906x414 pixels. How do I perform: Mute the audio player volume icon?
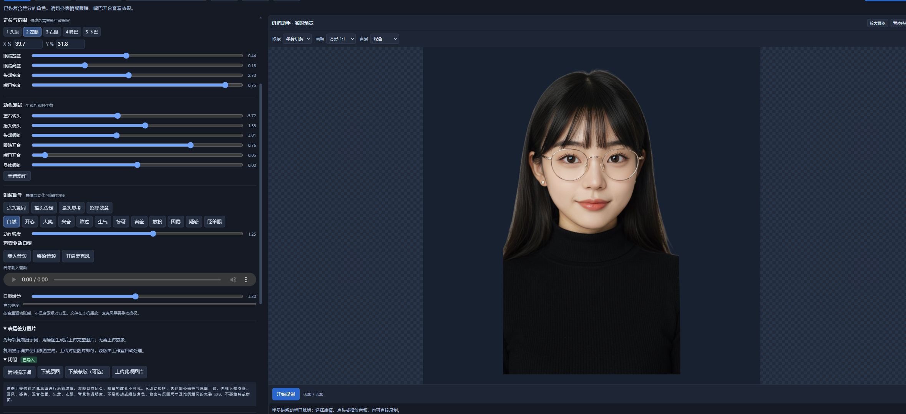click(x=233, y=279)
